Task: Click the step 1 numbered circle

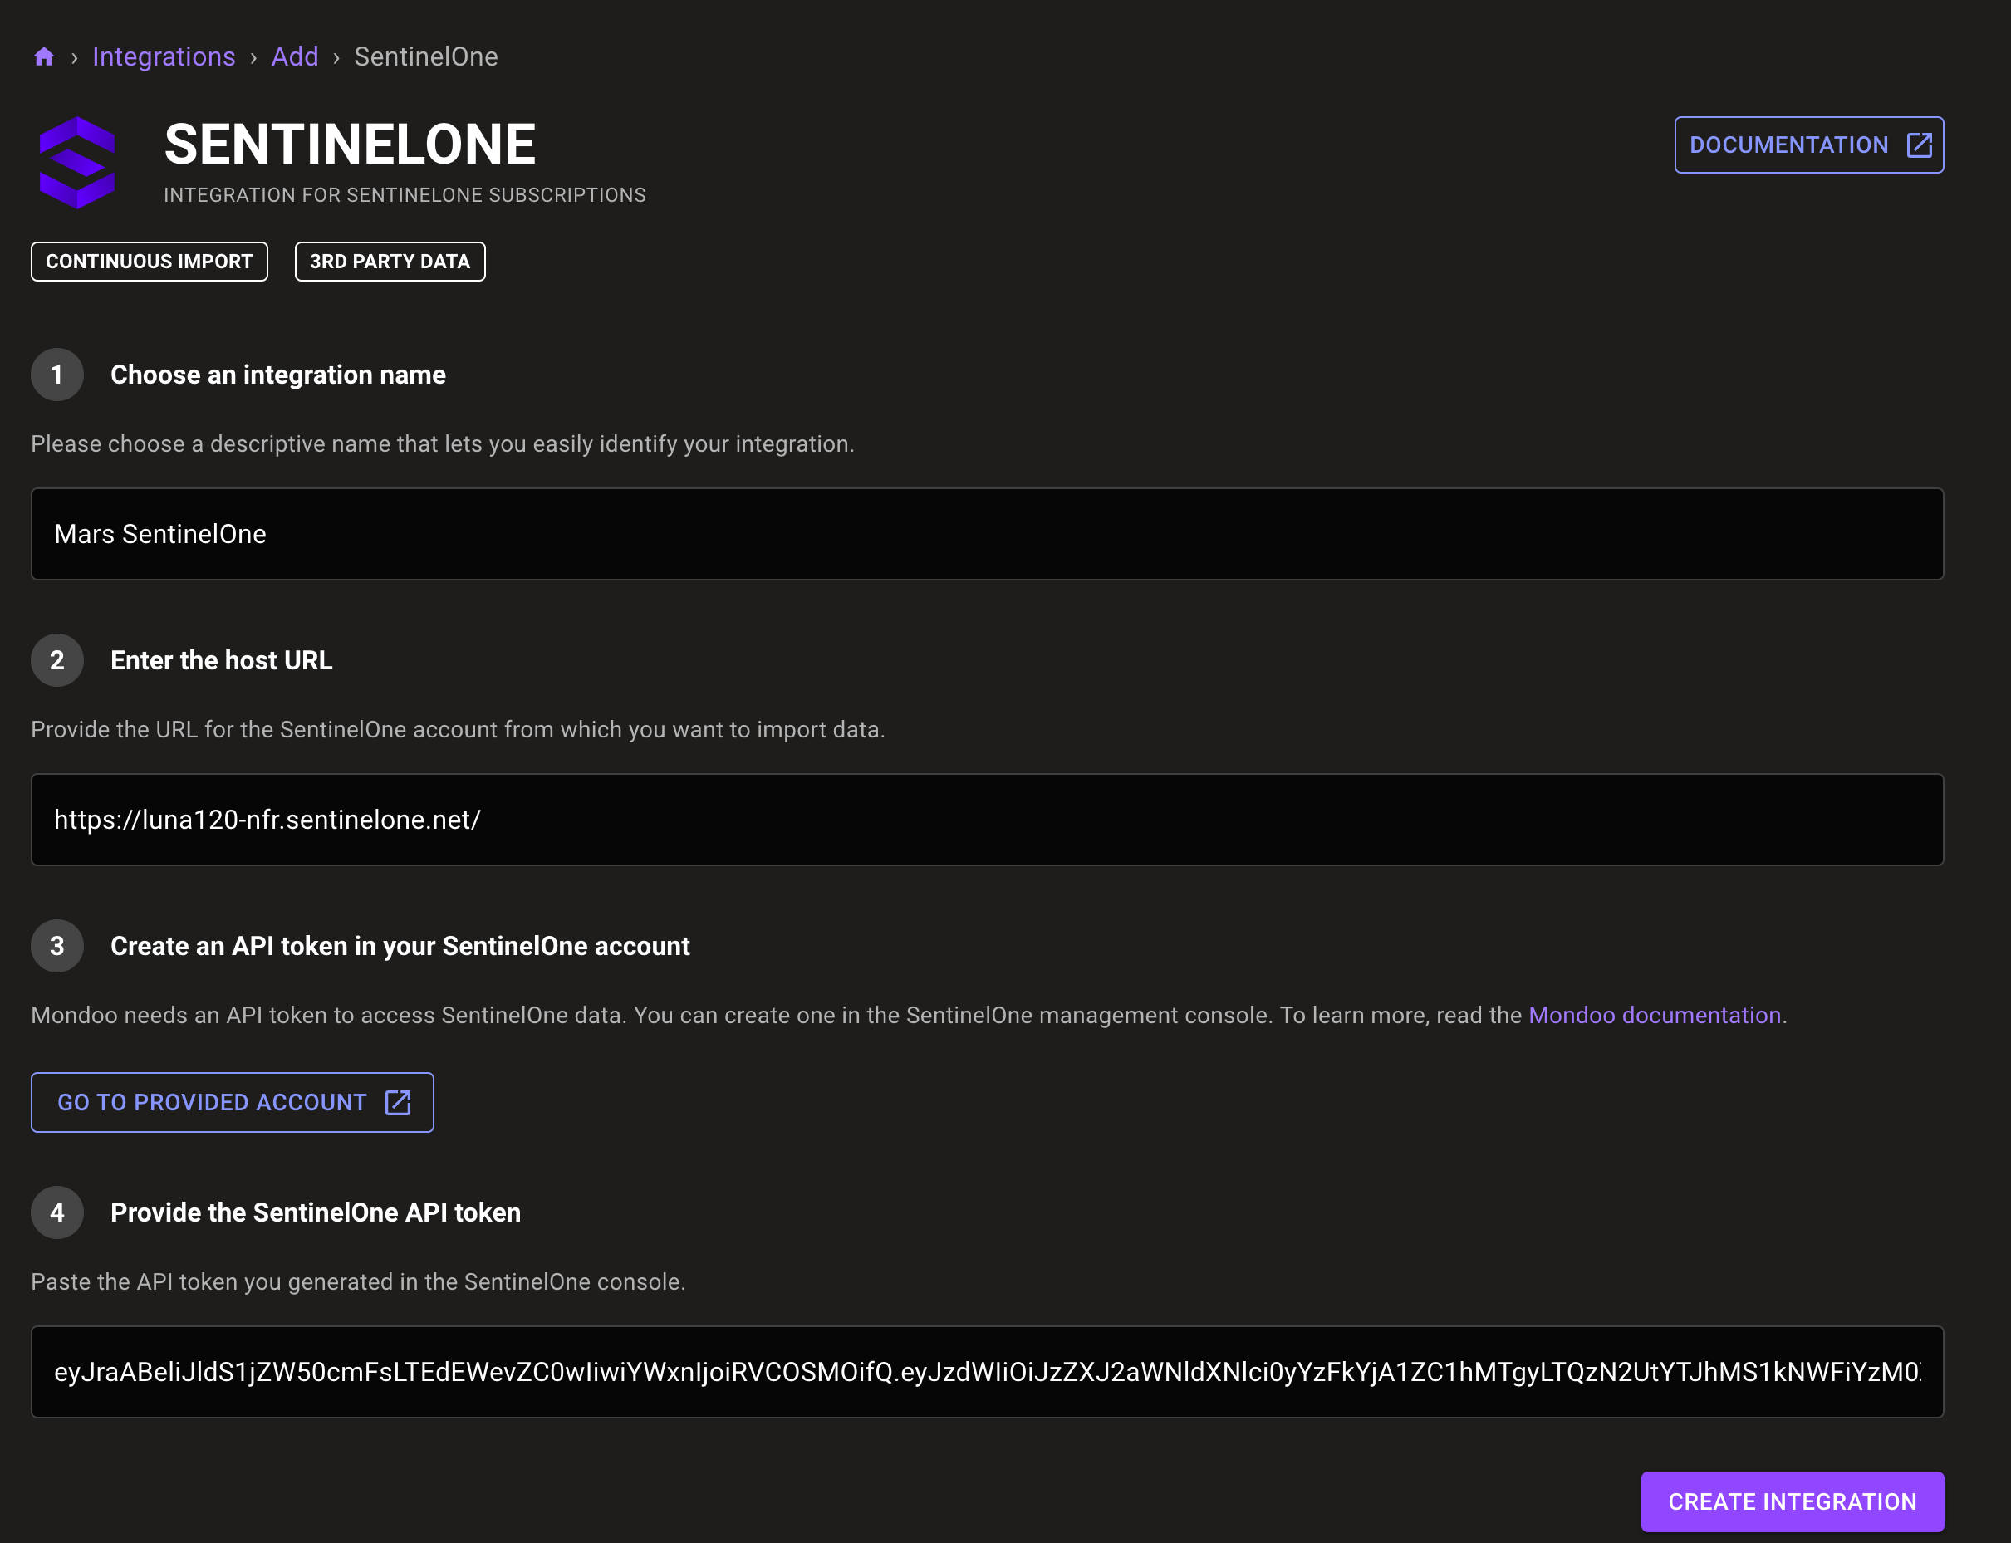Action: (x=57, y=375)
